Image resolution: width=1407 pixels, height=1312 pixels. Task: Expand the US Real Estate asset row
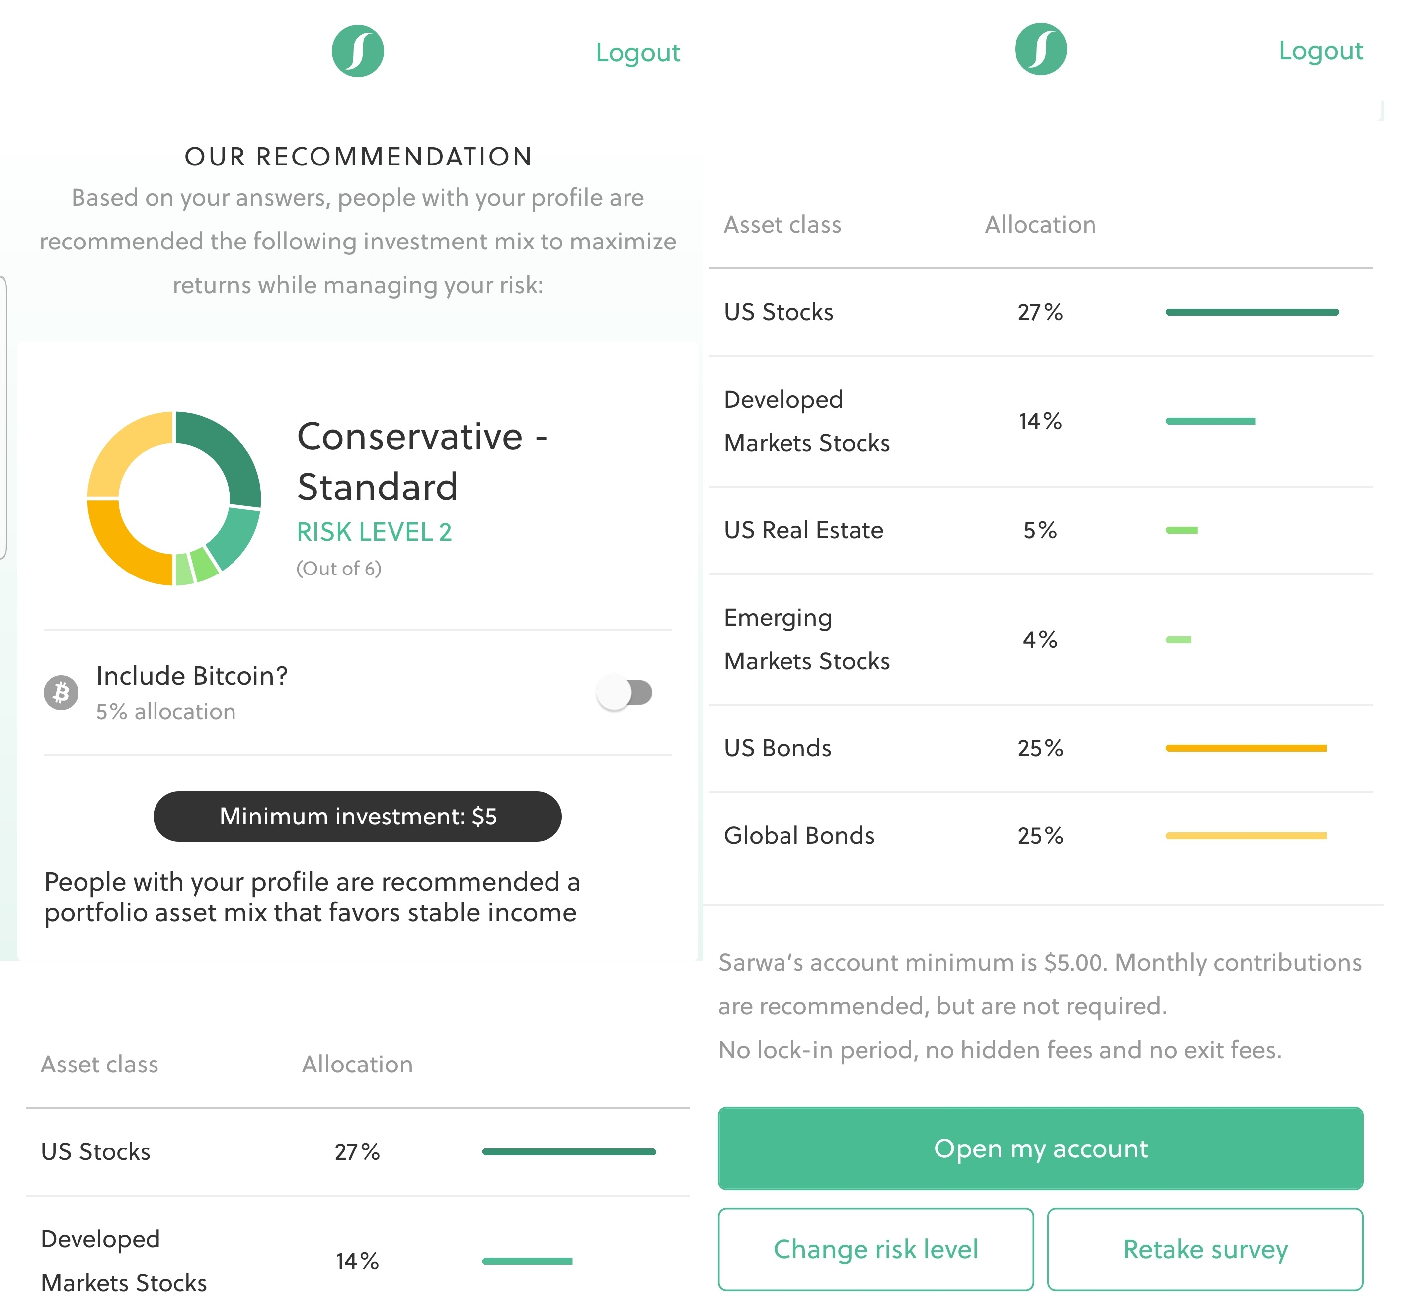point(803,530)
